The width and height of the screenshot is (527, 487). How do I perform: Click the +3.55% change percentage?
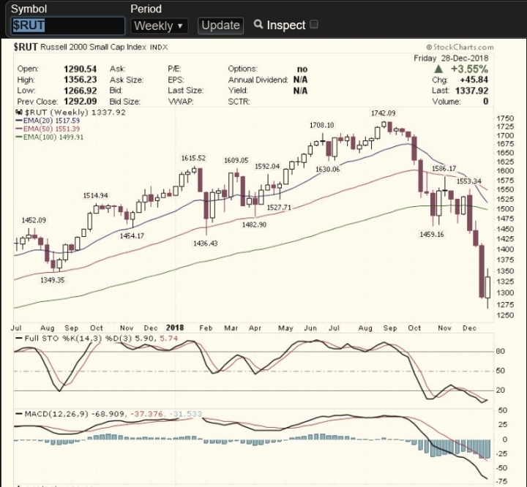tap(469, 69)
